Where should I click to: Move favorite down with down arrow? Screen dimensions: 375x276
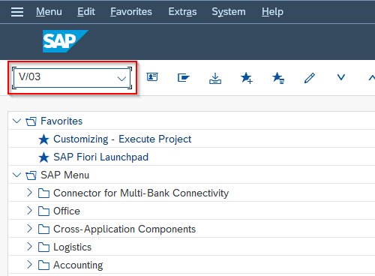[341, 77]
